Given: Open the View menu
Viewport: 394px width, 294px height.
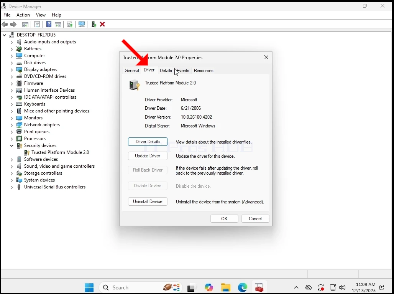Looking at the screenshot, I should 41,15.
